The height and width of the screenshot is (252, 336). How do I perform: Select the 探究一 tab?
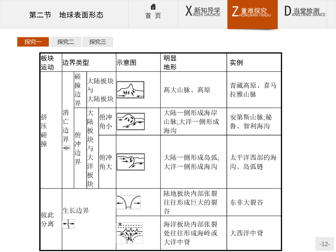(33, 42)
